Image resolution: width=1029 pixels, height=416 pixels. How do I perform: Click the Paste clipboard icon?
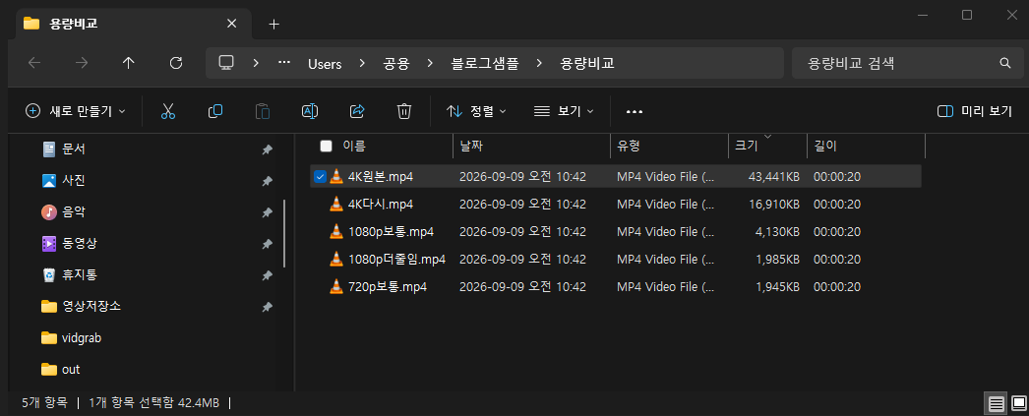coord(263,111)
